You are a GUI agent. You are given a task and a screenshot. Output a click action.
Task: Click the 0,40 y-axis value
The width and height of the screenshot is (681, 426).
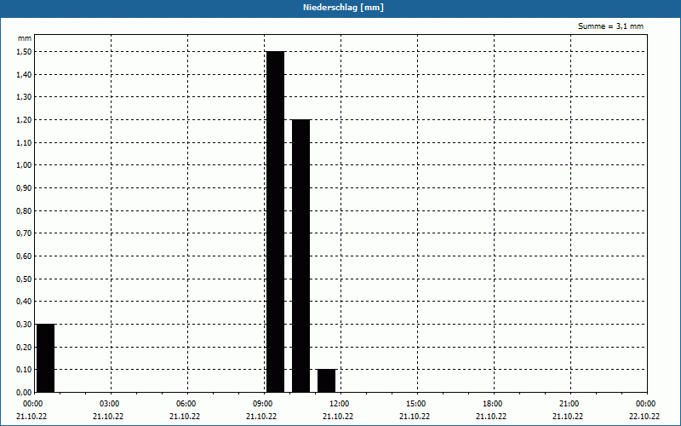(24, 302)
